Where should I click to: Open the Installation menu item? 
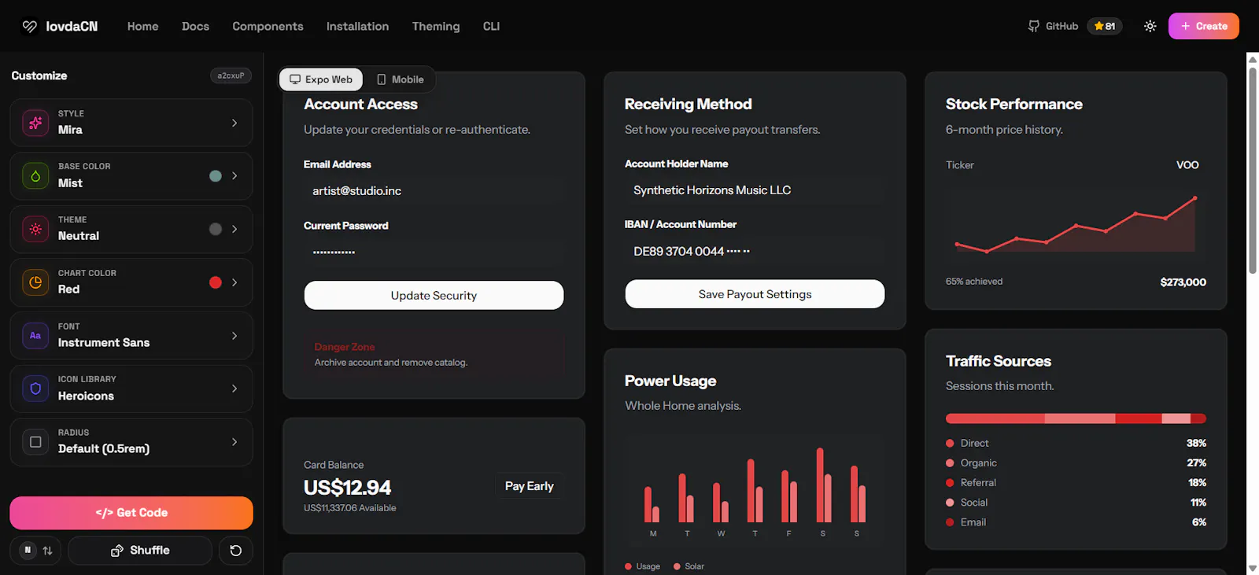(357, 26)
